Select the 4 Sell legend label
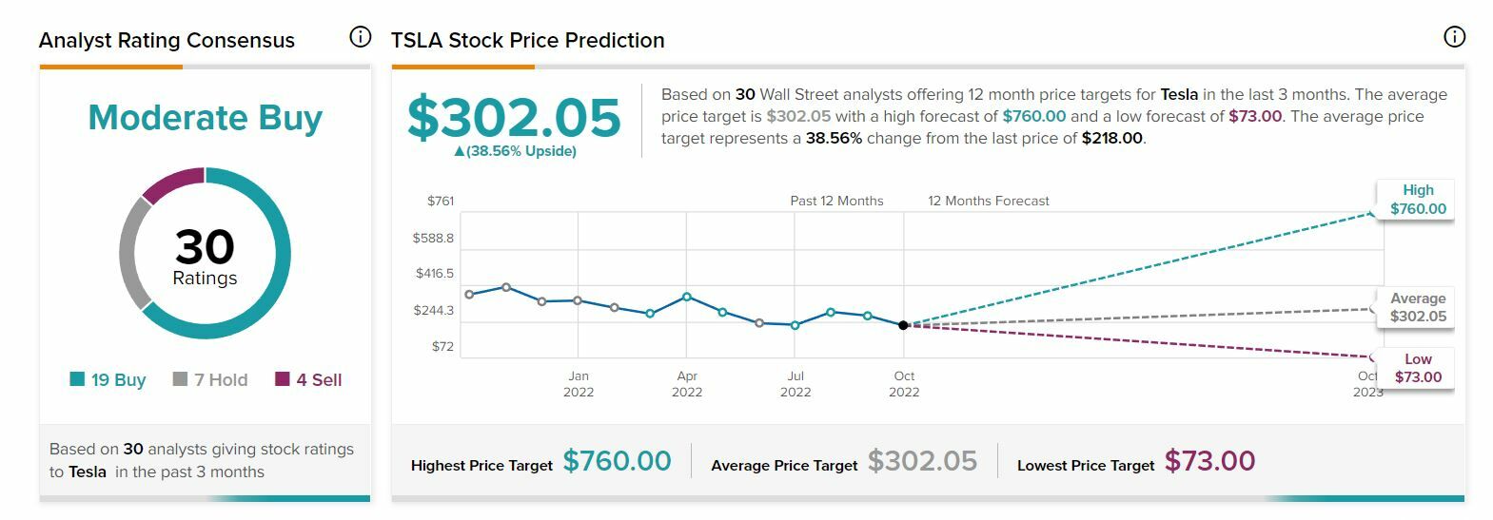 coord(319,380)
